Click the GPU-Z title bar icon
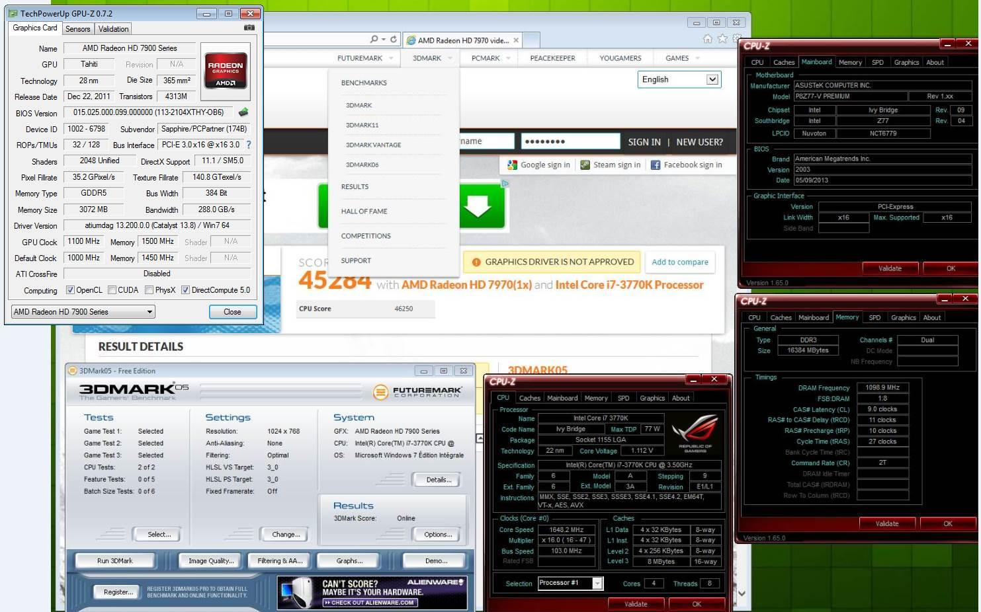The image size is (981, 612). pyautogui.click(x=13, y=13)
